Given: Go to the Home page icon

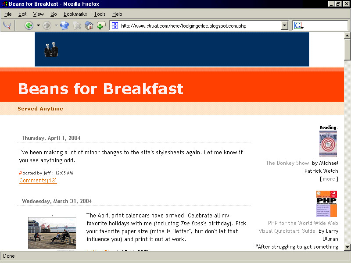Looking at the screenshot, I should point(89,26).
